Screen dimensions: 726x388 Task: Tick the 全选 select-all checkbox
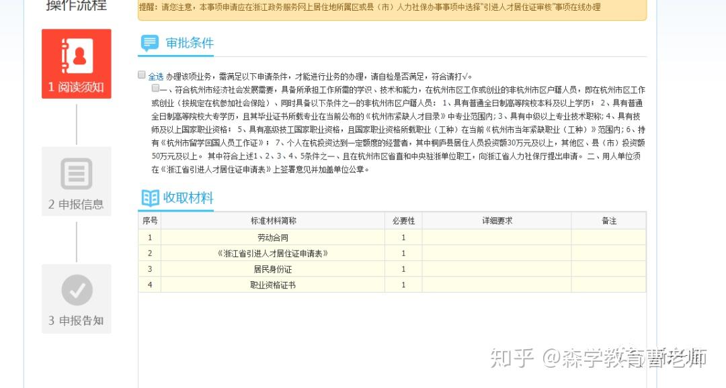142,75
